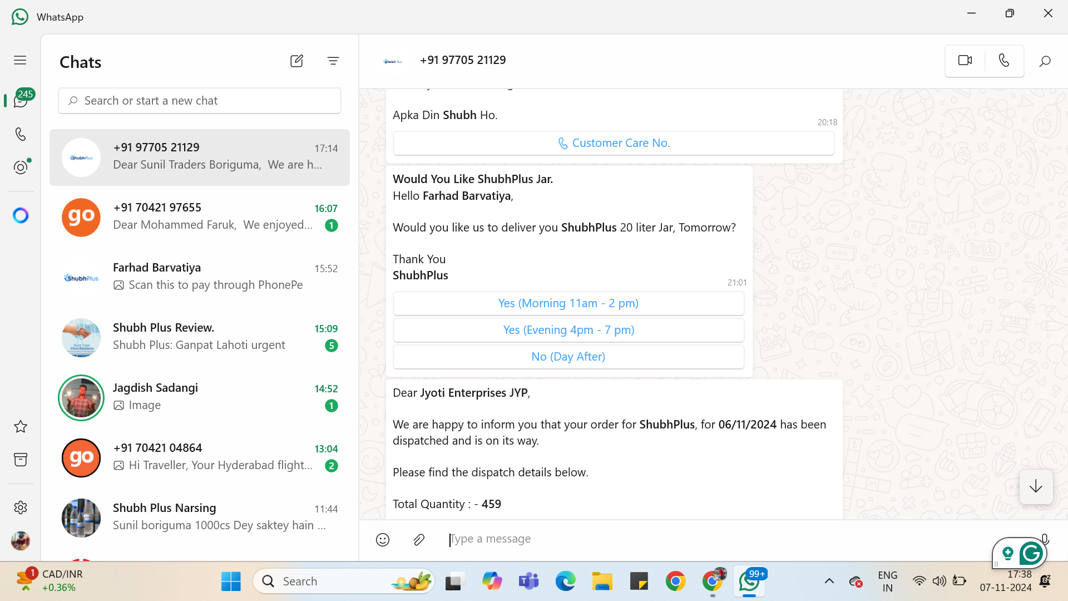Open the hamburger navigation menu
Image resolution: width=1068 pixels, height=601 pixels.
20,60
